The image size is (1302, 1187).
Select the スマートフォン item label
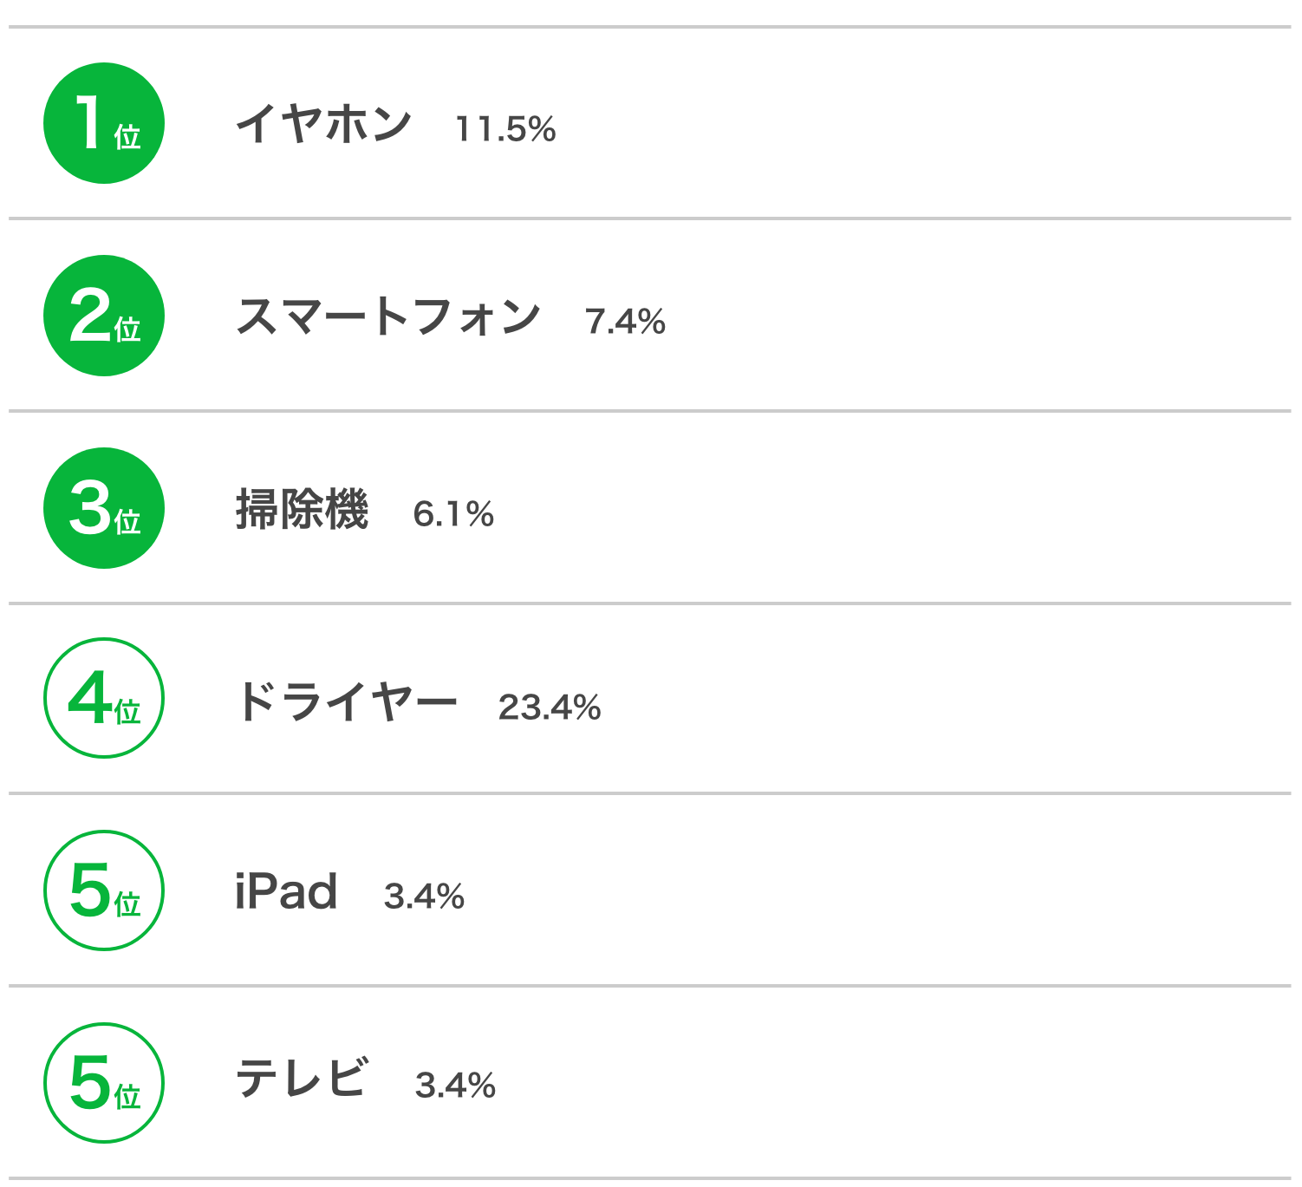point(389,316)
